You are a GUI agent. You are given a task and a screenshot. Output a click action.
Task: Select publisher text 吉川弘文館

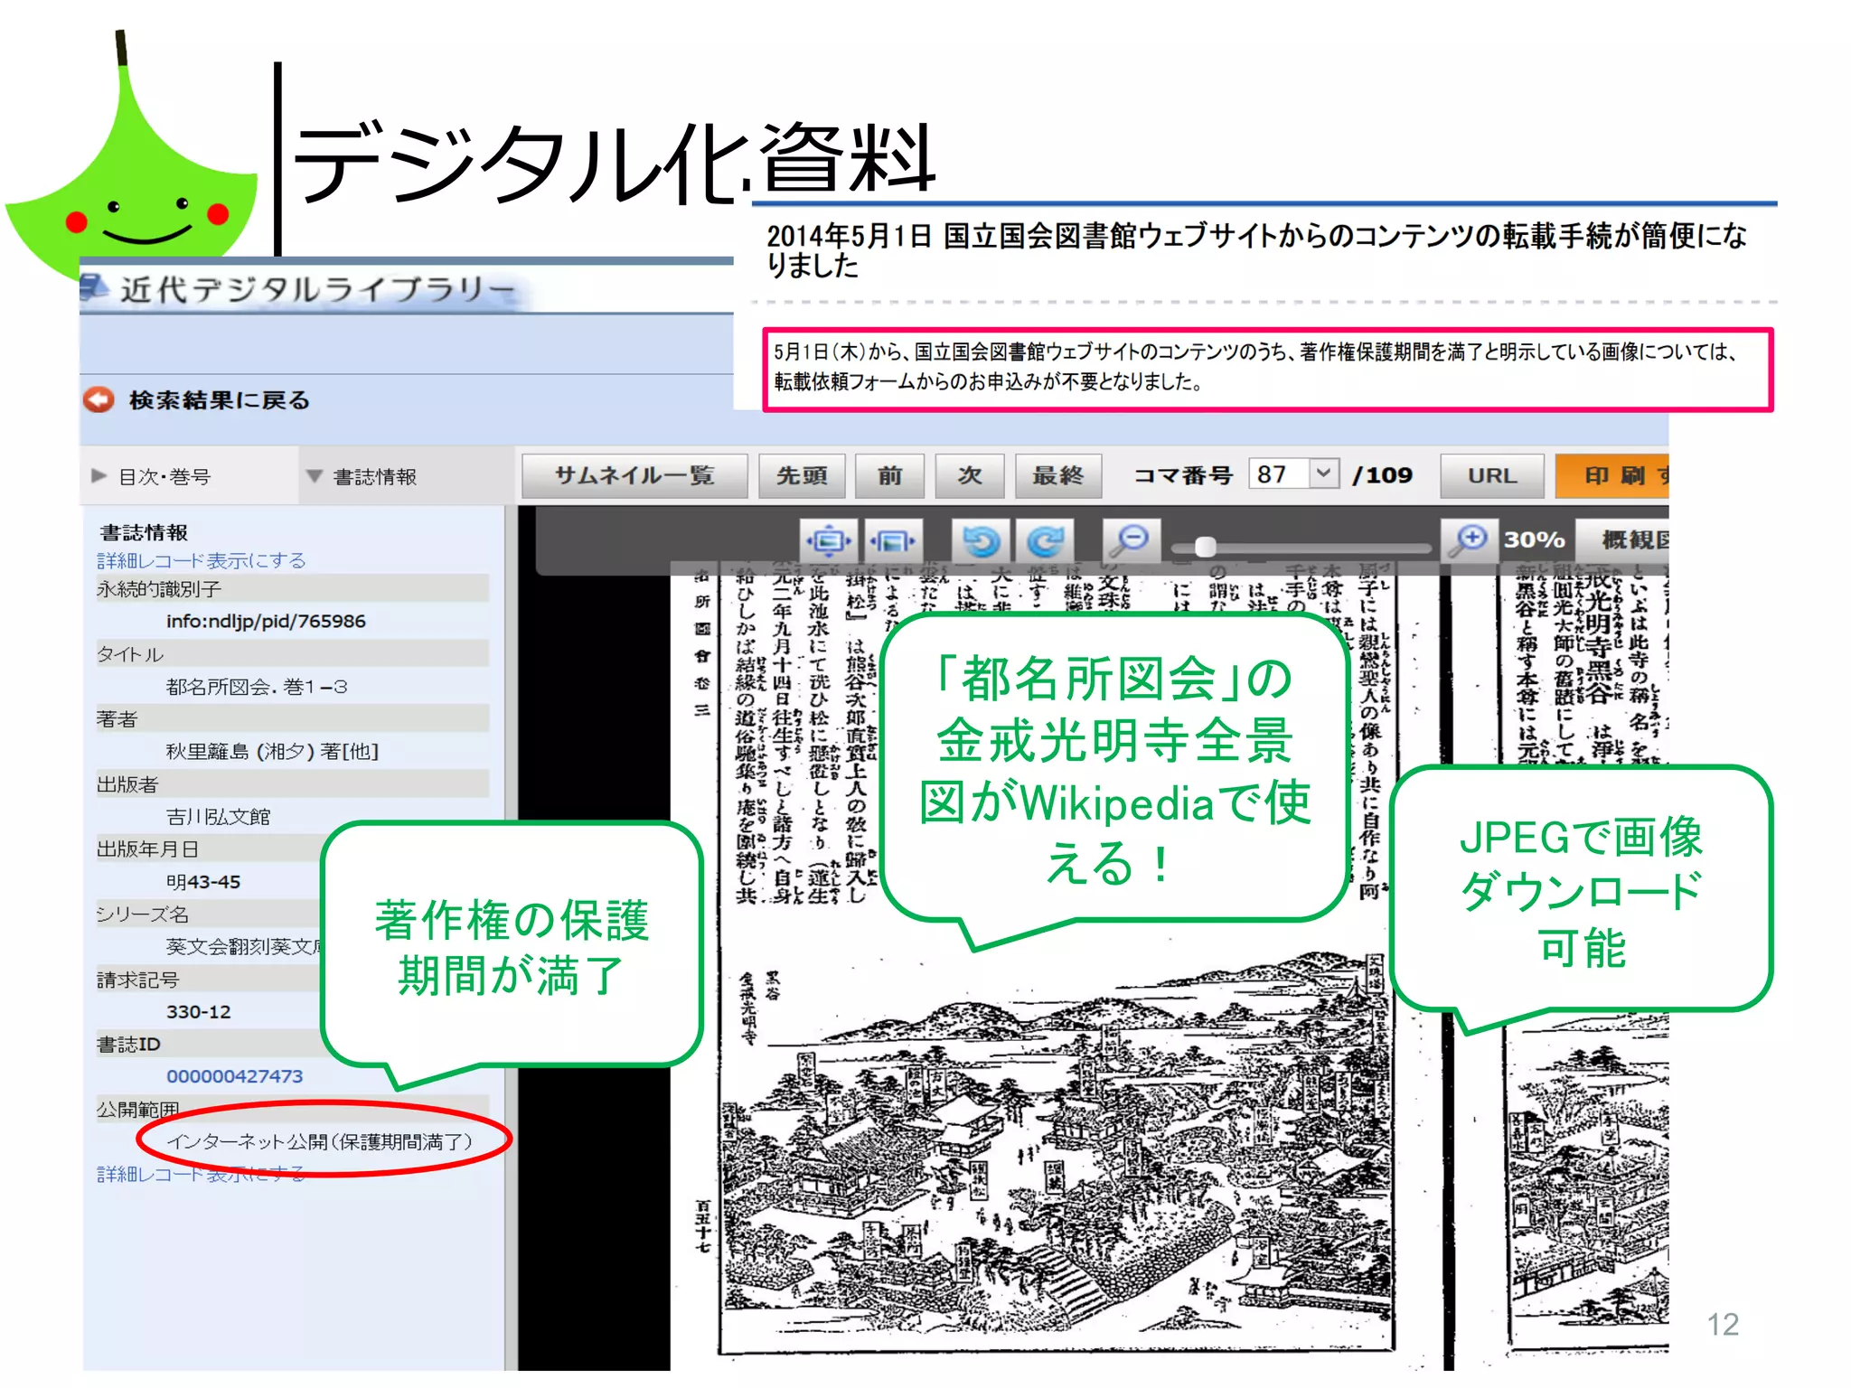(x=218, y=817)
